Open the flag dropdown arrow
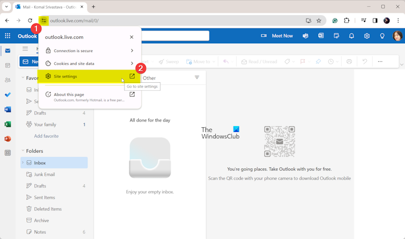This screenshot has height=239, width=405. (x=309, y=62)
